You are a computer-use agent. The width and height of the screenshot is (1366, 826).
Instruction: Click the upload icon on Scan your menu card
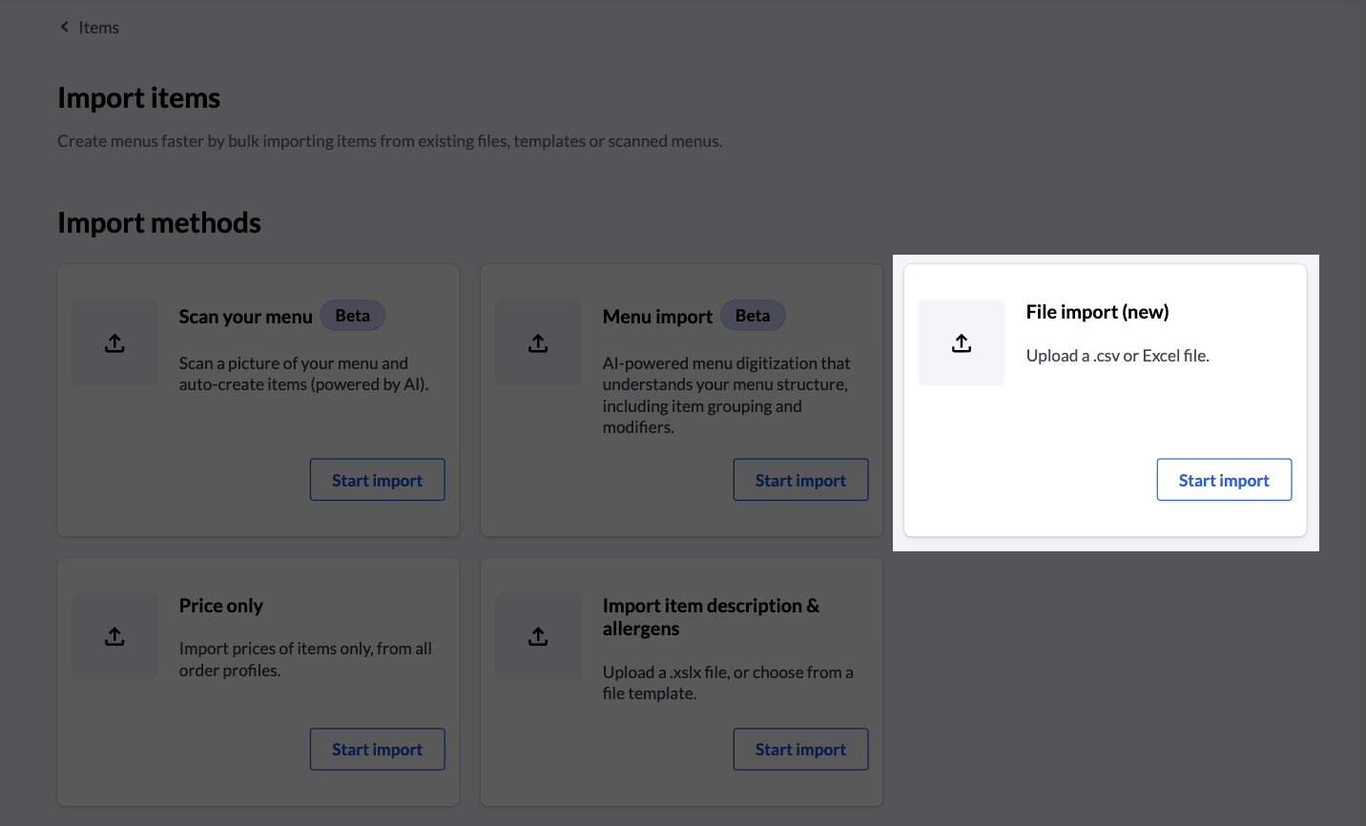[114, 342]
